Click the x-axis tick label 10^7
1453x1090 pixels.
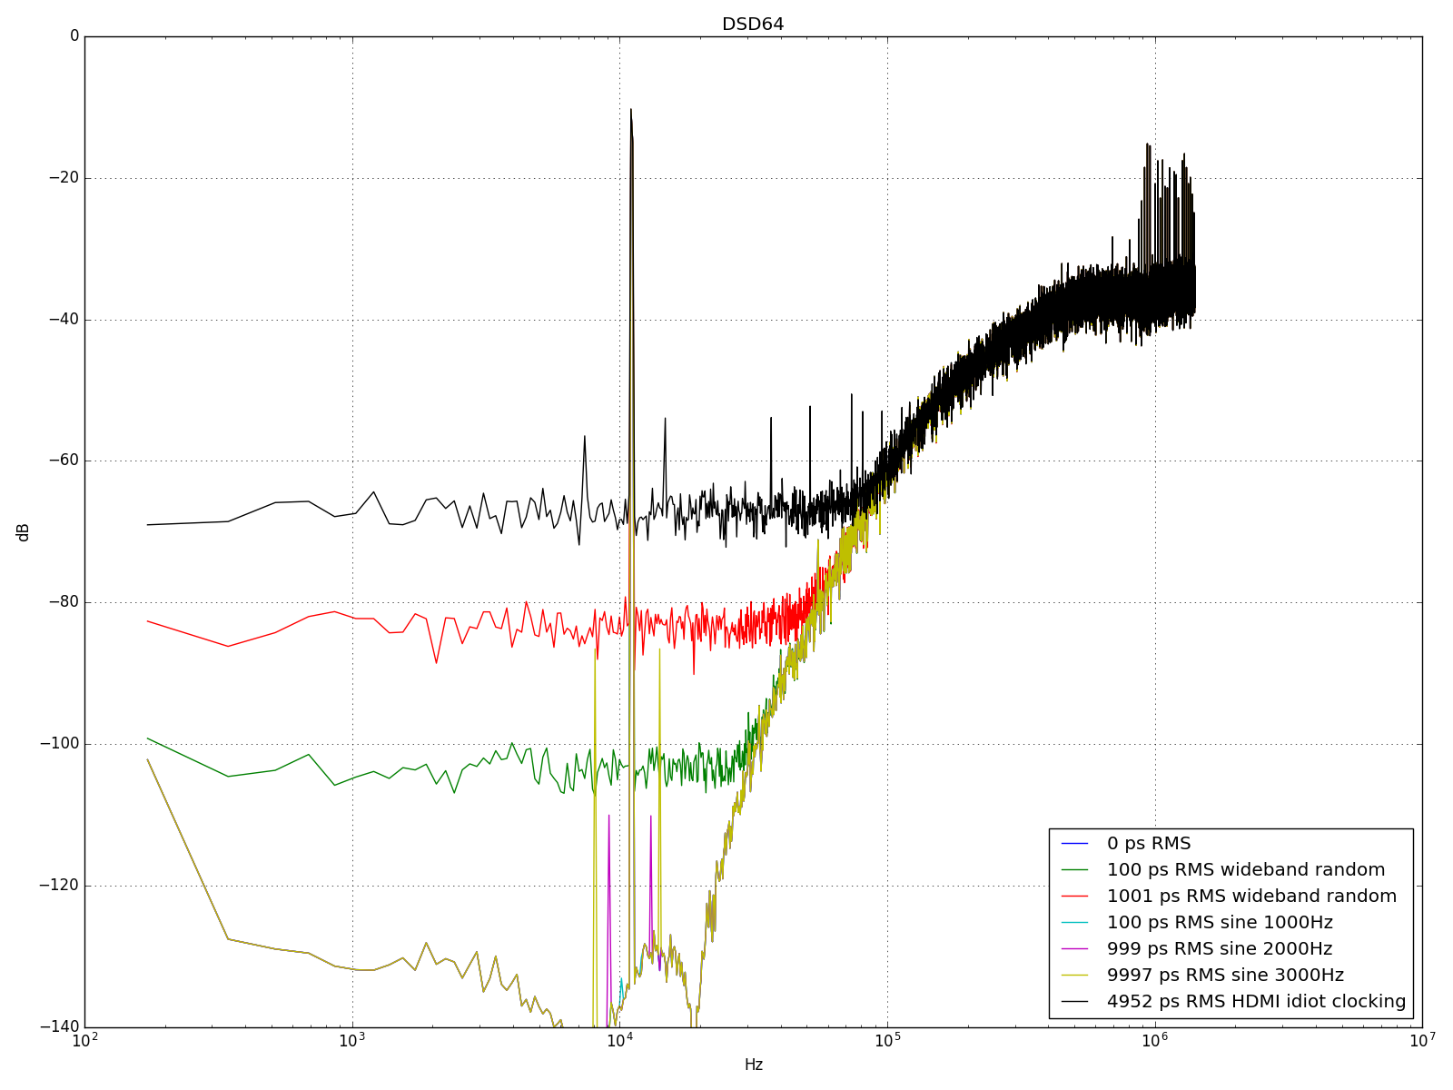tap(1422, 1041)
